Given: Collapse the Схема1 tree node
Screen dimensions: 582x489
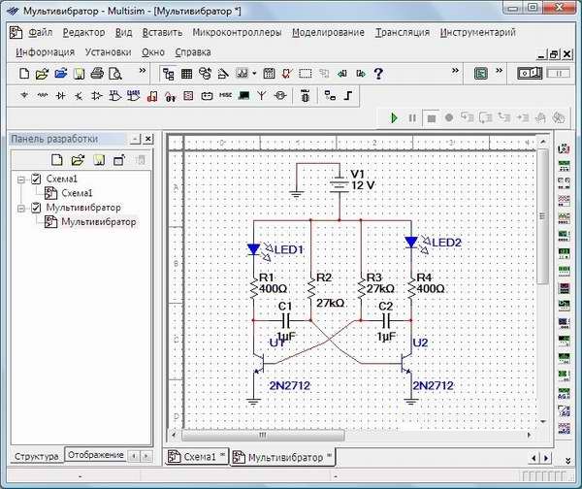Looking at the screenshot, I should pos(21,179).
